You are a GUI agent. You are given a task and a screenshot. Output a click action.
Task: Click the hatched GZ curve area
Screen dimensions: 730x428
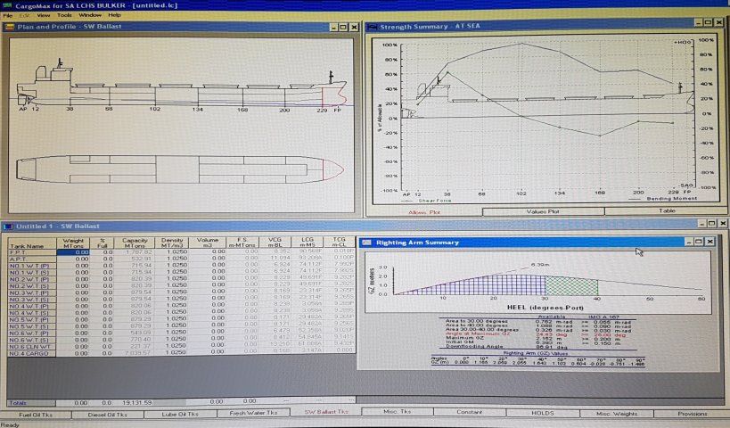[x=496, y=284]
